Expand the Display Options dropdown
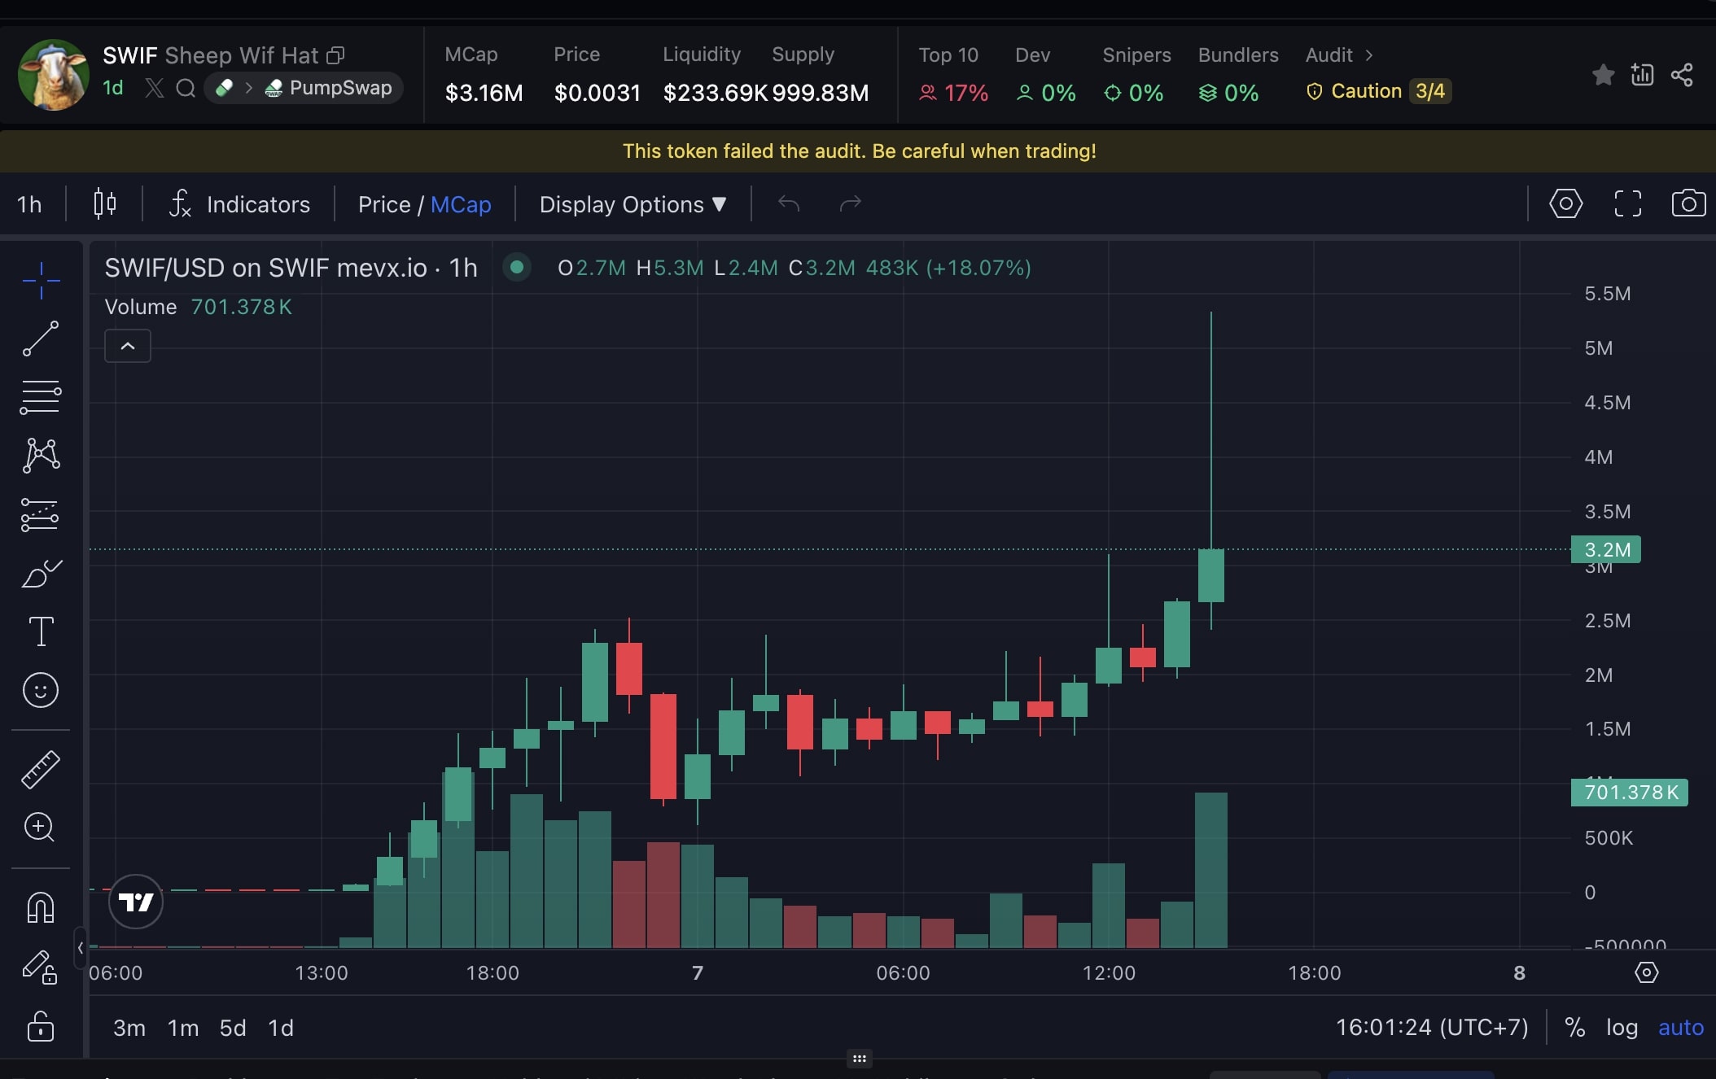This screenshot has height=1079, width=1716. pos(633,204)
